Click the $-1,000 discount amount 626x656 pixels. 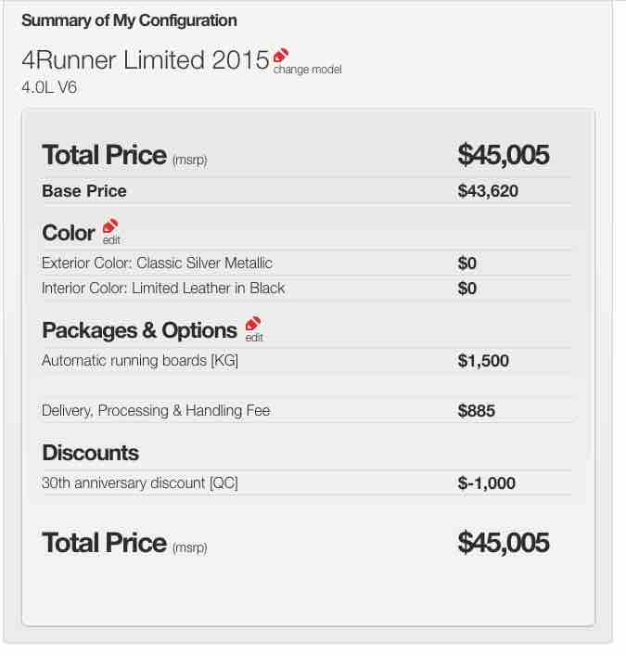pyautogui.click(x=487, y=483)
